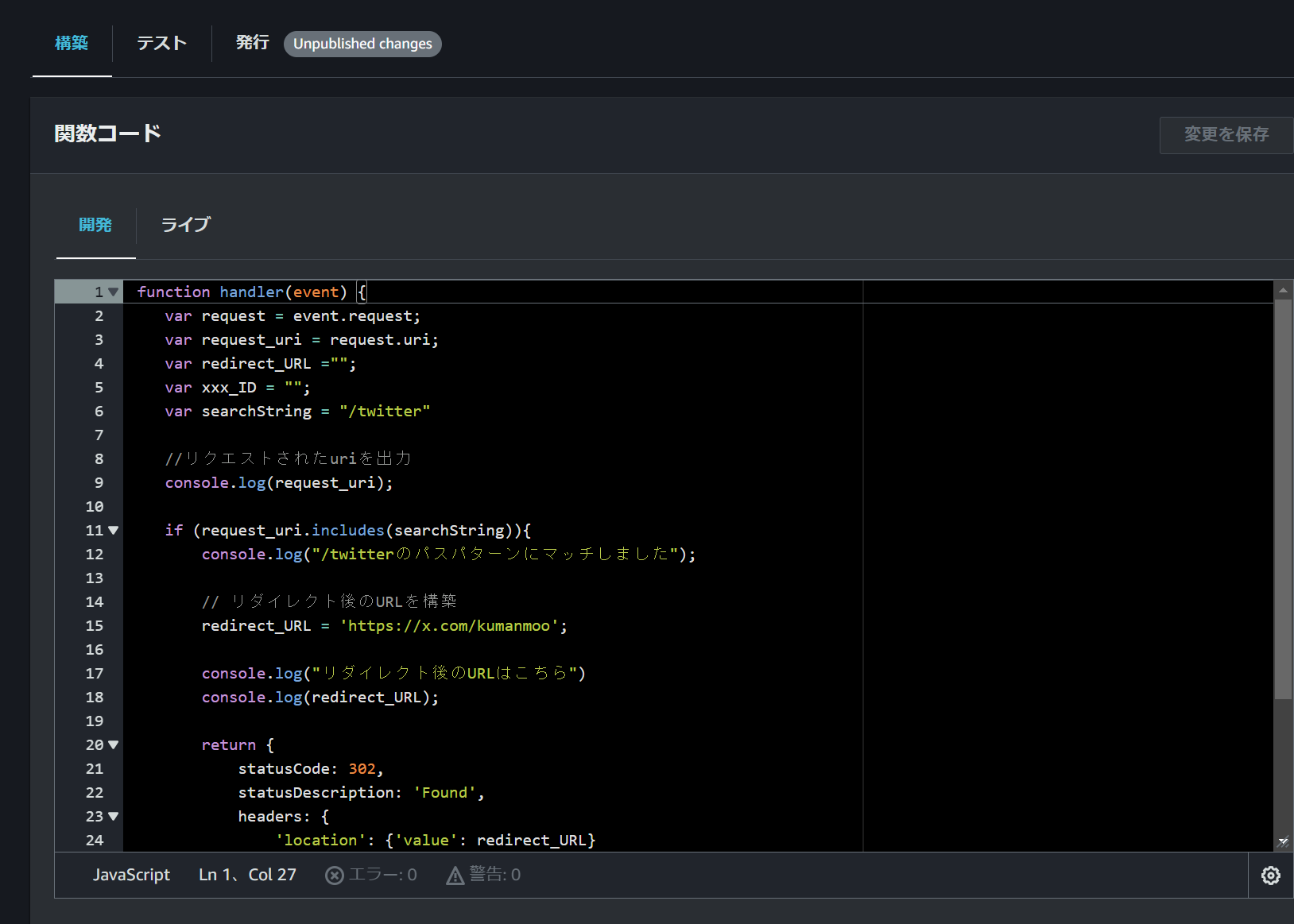Viewport: 1294px width, 924px height.
Task: Switch to the ライブ code tab
Action: (185, 225)
